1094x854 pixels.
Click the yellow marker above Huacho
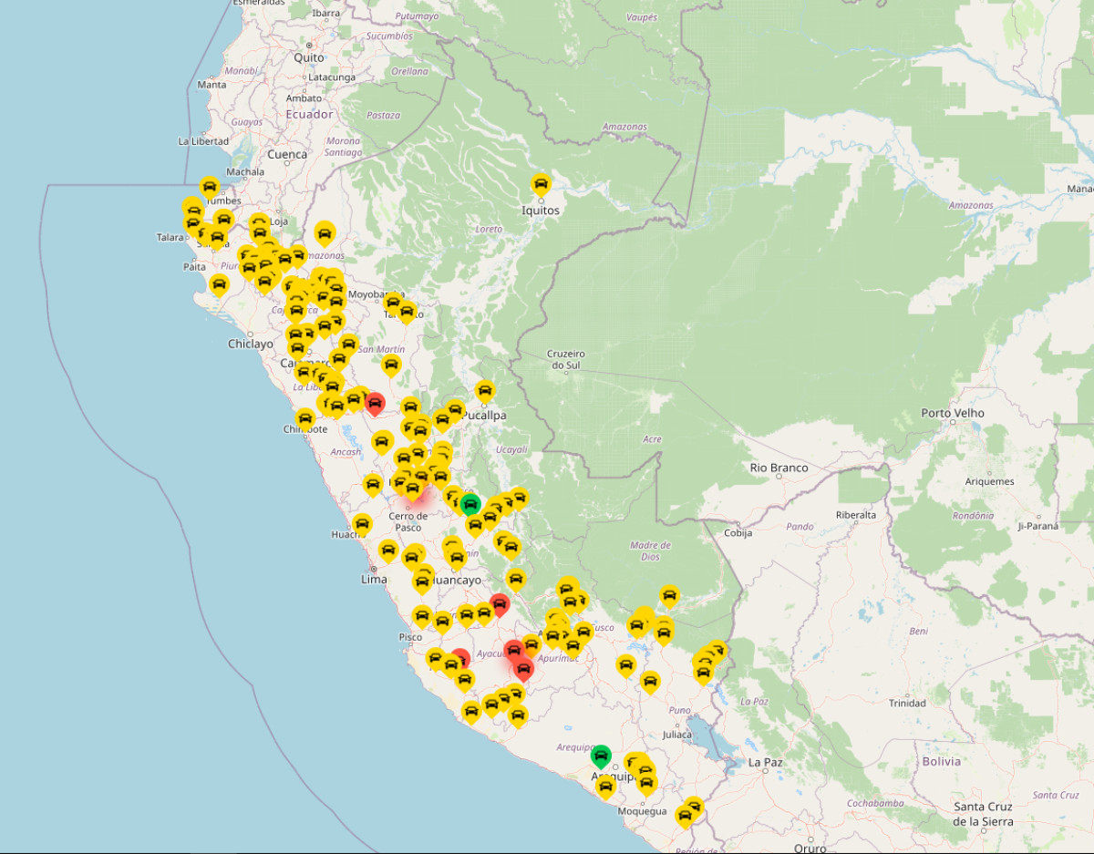coord(363,524)
